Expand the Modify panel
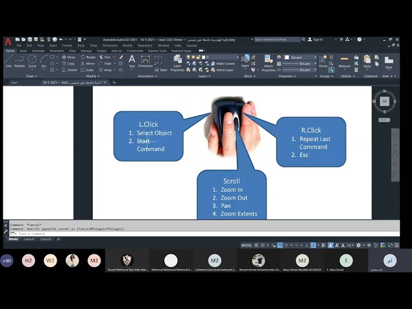The height and width of the screenshot is (309, 412). (x=93, y=76)
